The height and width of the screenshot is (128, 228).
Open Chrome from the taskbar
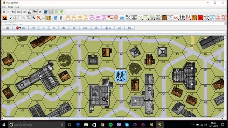pyautogui.click(x=102, y=125)
